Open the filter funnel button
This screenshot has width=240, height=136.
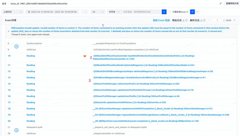click(x=192, y=12)
